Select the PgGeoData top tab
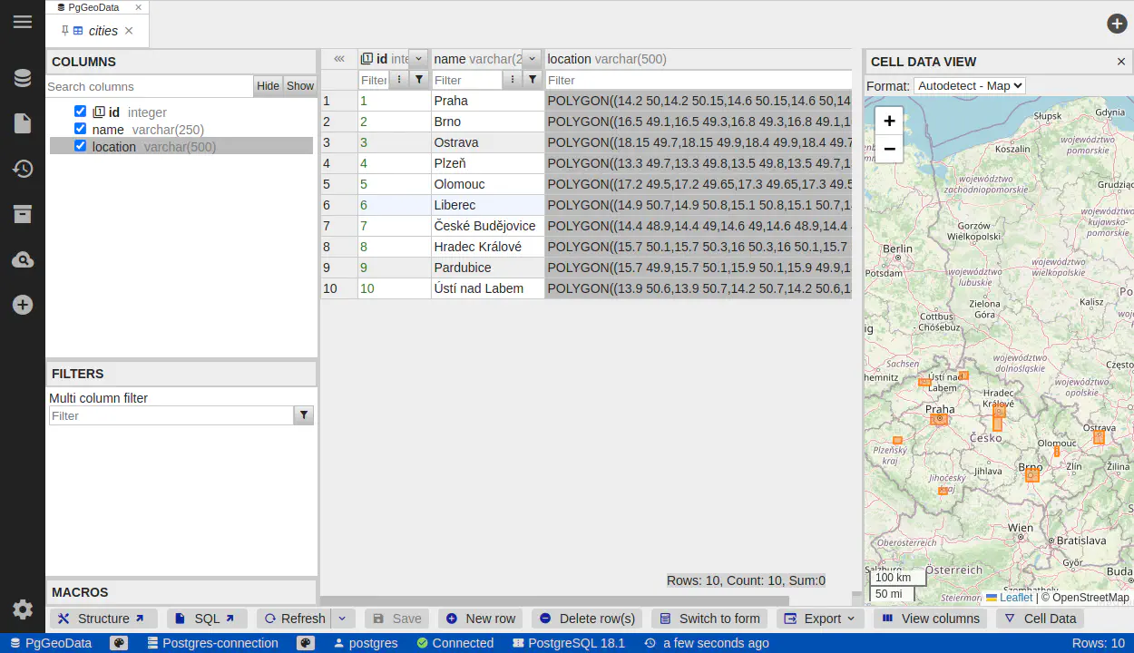 pyautogui.click(x=93, y=7)
